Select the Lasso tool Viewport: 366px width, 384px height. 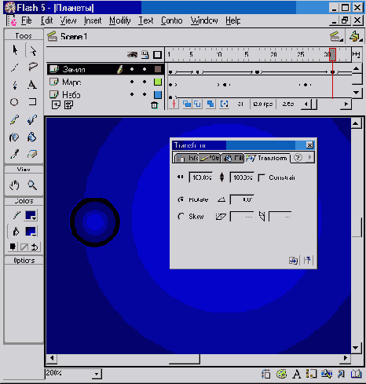(x=32, y=67)
